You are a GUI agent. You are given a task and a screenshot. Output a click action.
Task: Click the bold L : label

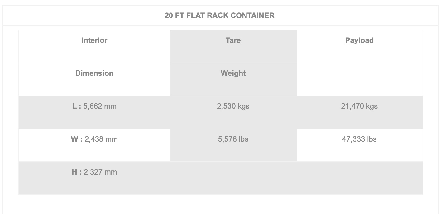(77, 106)
